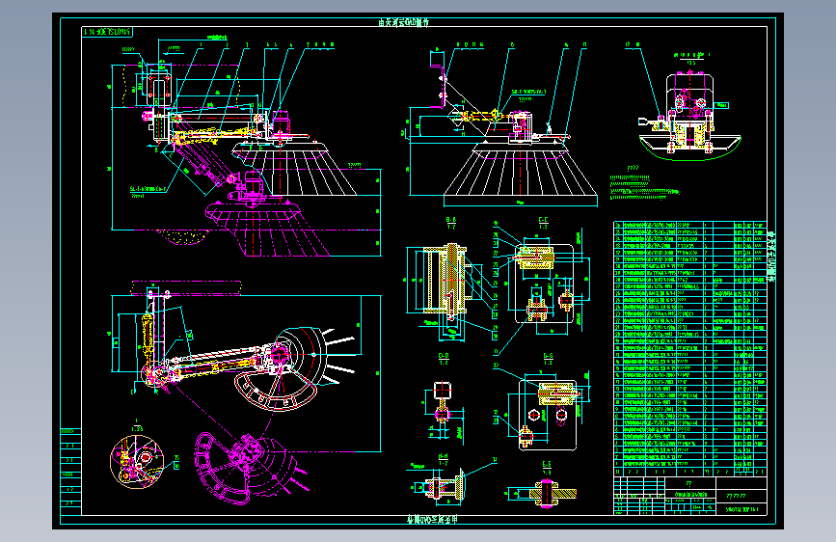Click the motor side view top right
The height and width of the screenshot is (542, 836).
pyautogui.click(x=689, y=117)
